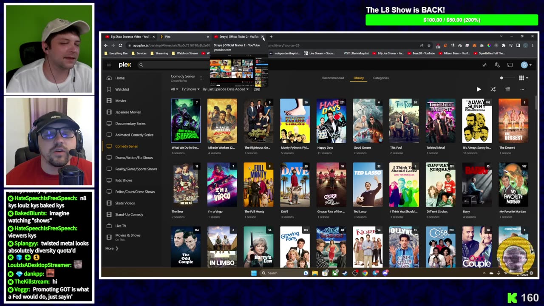Switch to the Library tab
Viewport: 544px width, 306px height.
pos(359,78)
